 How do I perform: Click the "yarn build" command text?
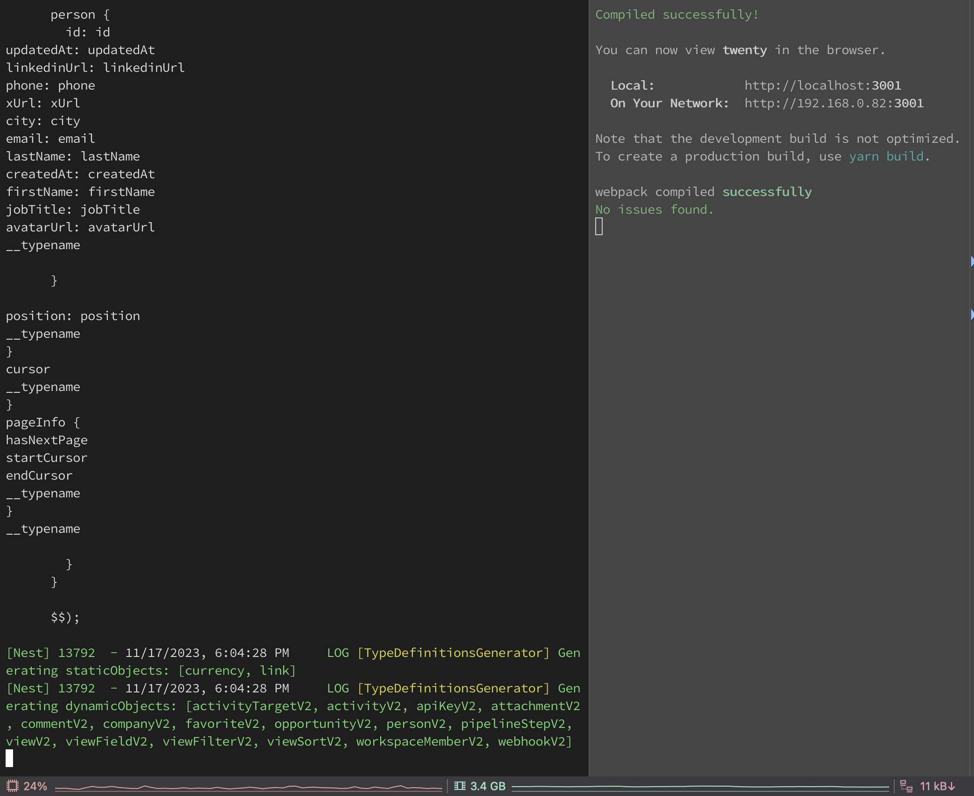[887, 156]
